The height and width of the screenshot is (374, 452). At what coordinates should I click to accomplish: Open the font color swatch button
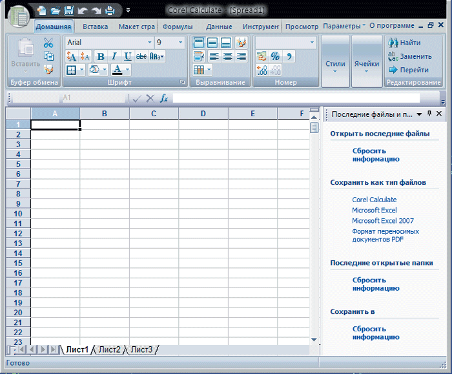tap(118, 70)
